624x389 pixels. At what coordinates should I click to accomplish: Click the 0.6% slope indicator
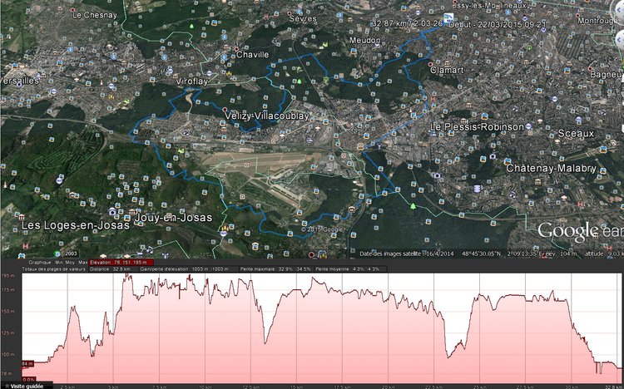click(x=28, y=380)
